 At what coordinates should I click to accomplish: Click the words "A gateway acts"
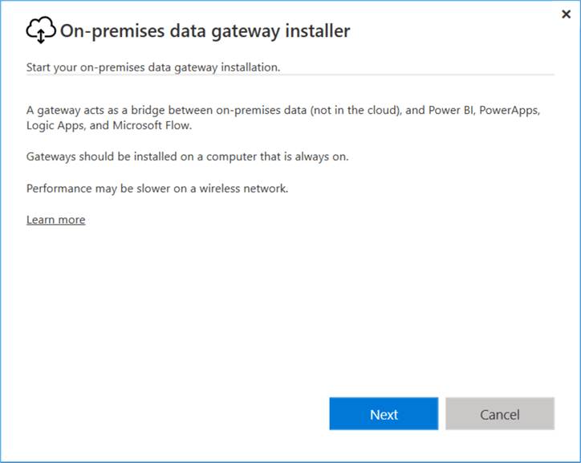pos(64,111)
